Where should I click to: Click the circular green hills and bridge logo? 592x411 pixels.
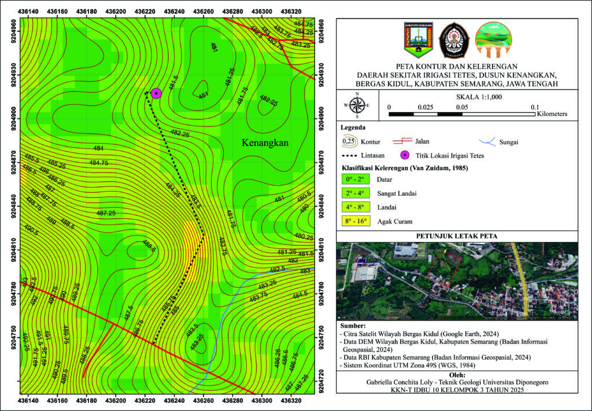coord(494,40)
